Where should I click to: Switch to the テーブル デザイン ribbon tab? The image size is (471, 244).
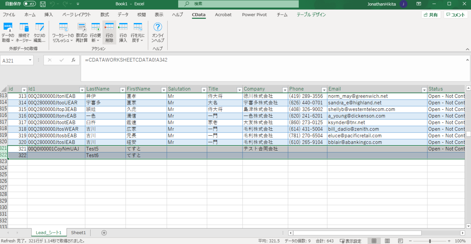(312, 15)
